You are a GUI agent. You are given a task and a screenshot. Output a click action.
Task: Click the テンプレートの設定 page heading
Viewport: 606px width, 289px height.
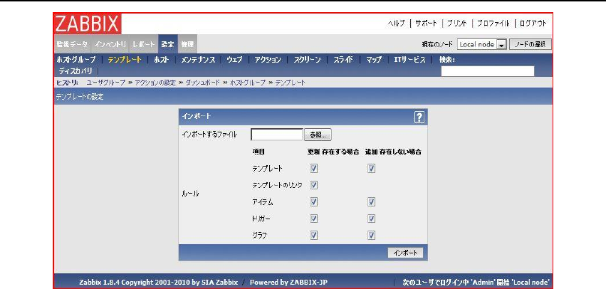coord(80,97)
